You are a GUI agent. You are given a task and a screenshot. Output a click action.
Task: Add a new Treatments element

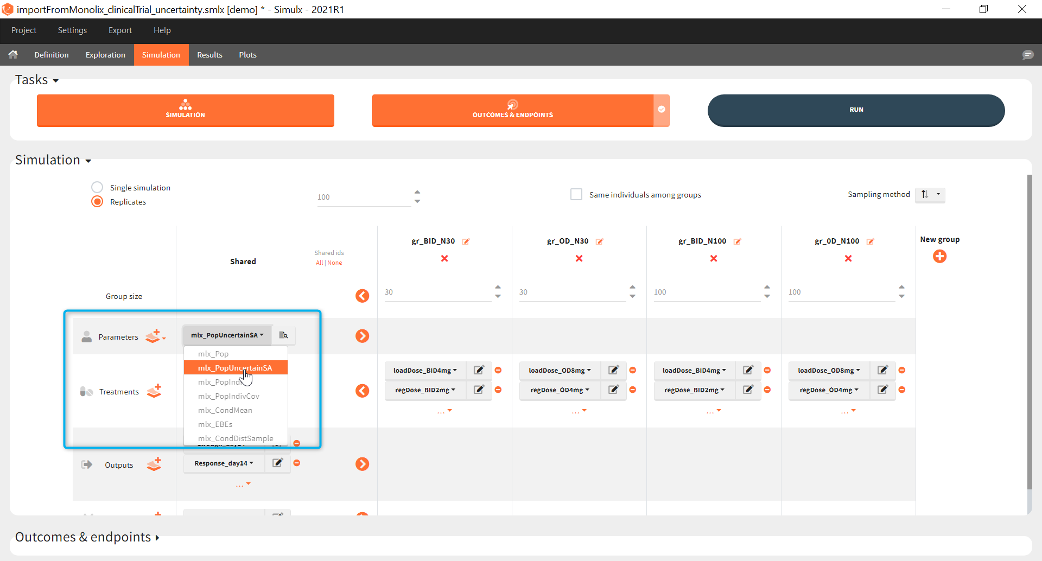[155, 391]
